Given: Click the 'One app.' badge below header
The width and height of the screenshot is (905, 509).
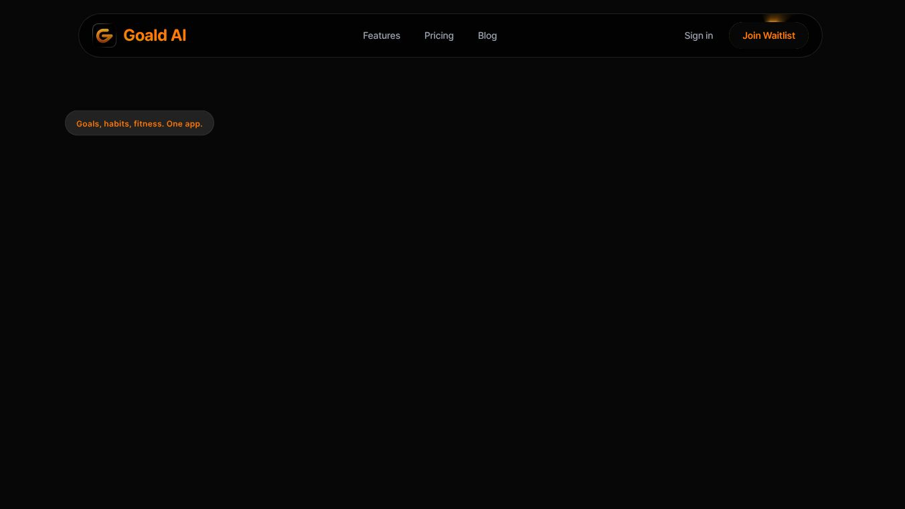Looking at the screenshot, I should [139, 123].
